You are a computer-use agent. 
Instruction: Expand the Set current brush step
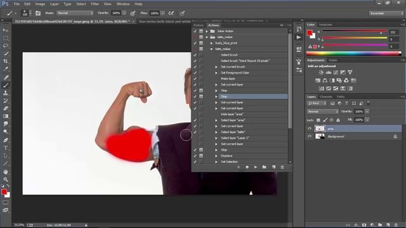216,67
